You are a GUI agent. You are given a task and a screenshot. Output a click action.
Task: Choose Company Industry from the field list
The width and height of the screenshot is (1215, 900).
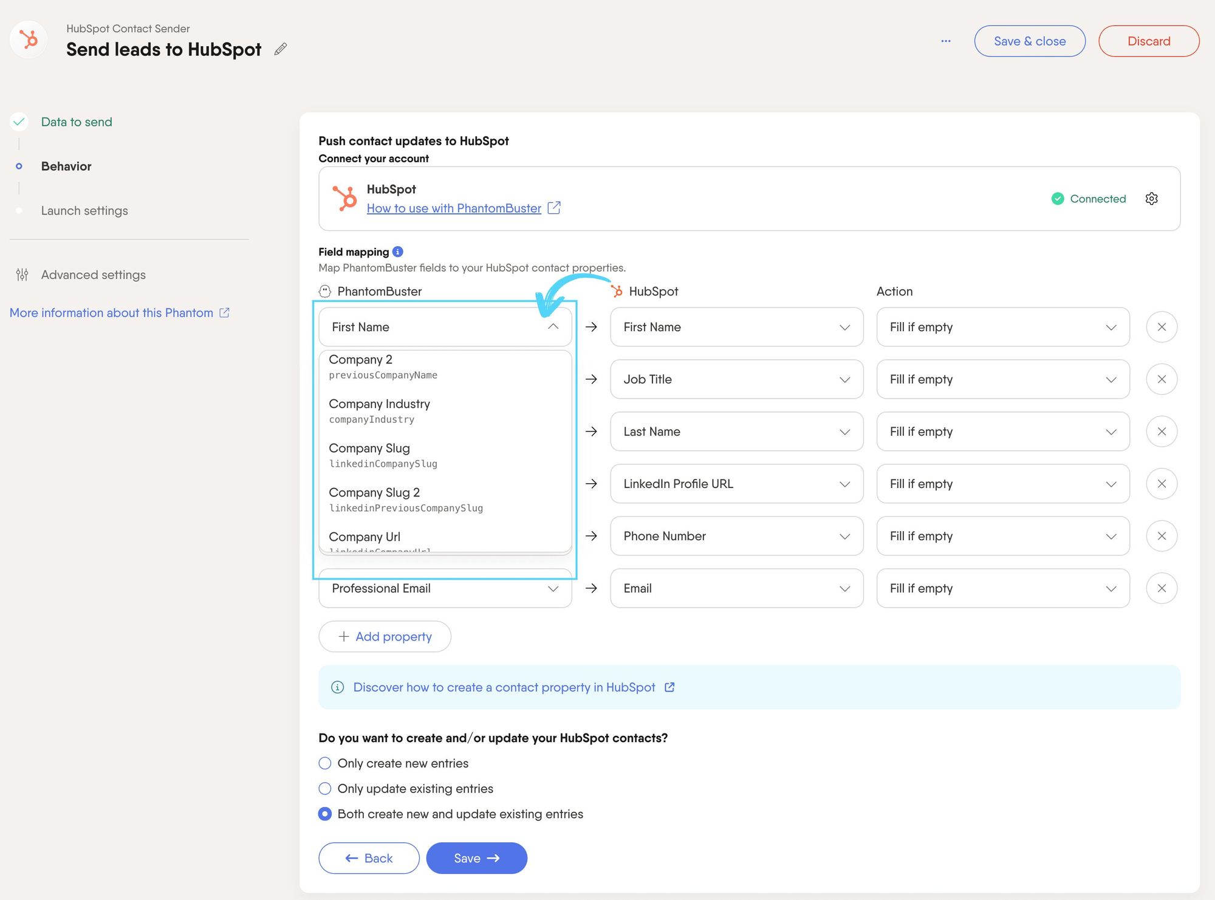pos(445,411)
